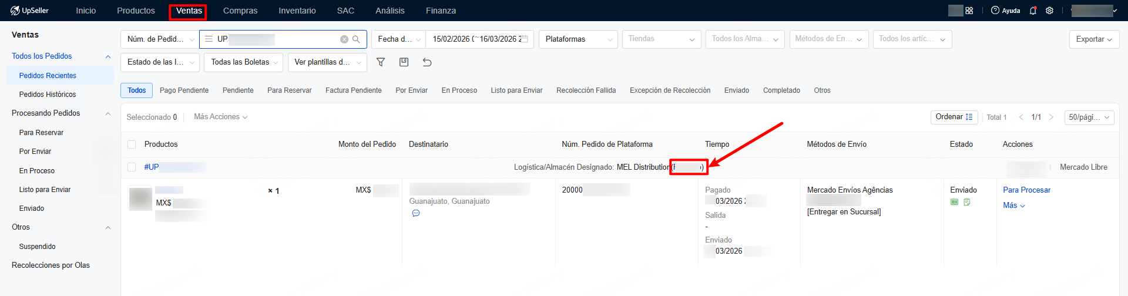Open the Exportar dropdown
This screenshot has height=296, width=1128.
click(x=1093, y=39)
